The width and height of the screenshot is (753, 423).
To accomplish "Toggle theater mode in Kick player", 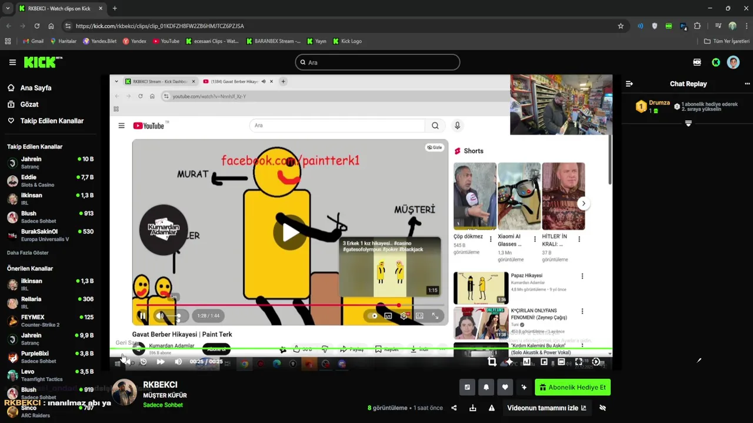I will (x=561, y=362).
